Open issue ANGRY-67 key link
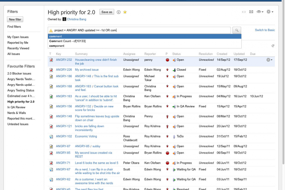 (x=63, y=169)
